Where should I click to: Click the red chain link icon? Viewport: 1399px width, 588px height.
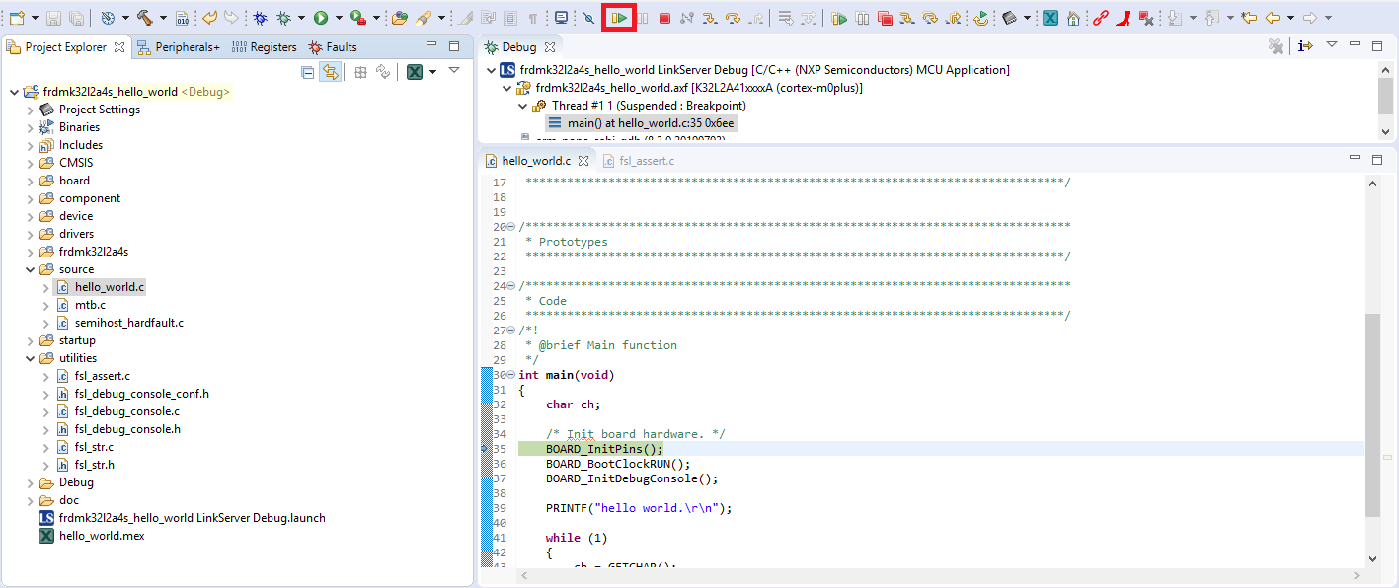click(x=1099, y=18)
